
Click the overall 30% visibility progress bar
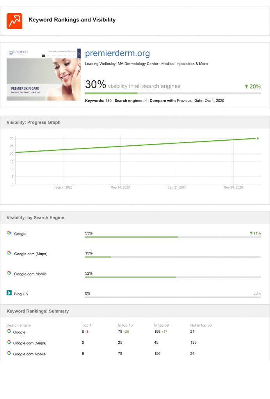coord(173,94)
